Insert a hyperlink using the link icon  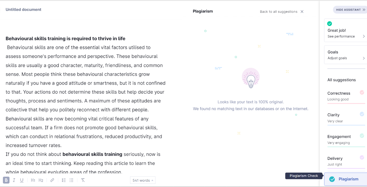[x=52, y=180]
